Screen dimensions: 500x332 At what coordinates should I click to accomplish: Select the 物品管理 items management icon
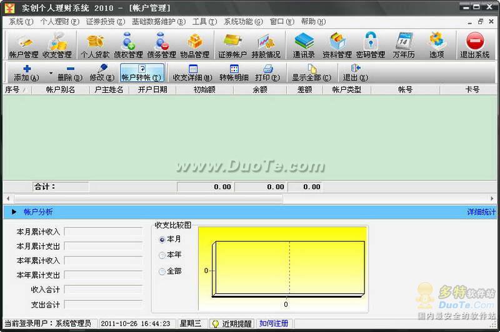click(194, 45)
